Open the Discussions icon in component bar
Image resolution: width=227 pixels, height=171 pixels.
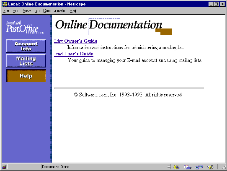(199, 167)
